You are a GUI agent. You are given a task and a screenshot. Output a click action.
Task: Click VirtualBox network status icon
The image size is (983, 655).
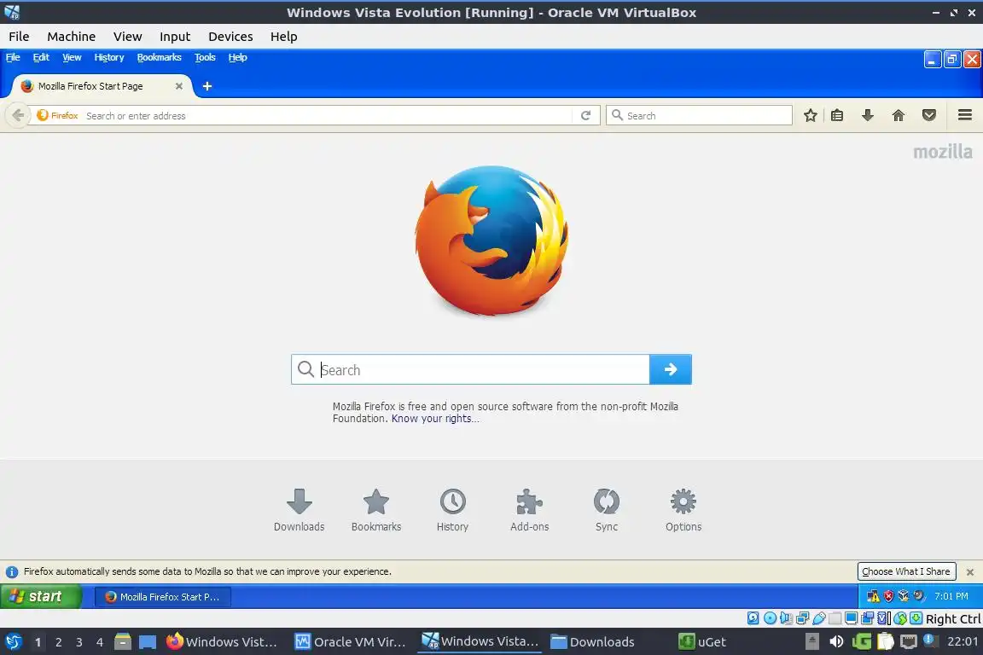[802, 618]
